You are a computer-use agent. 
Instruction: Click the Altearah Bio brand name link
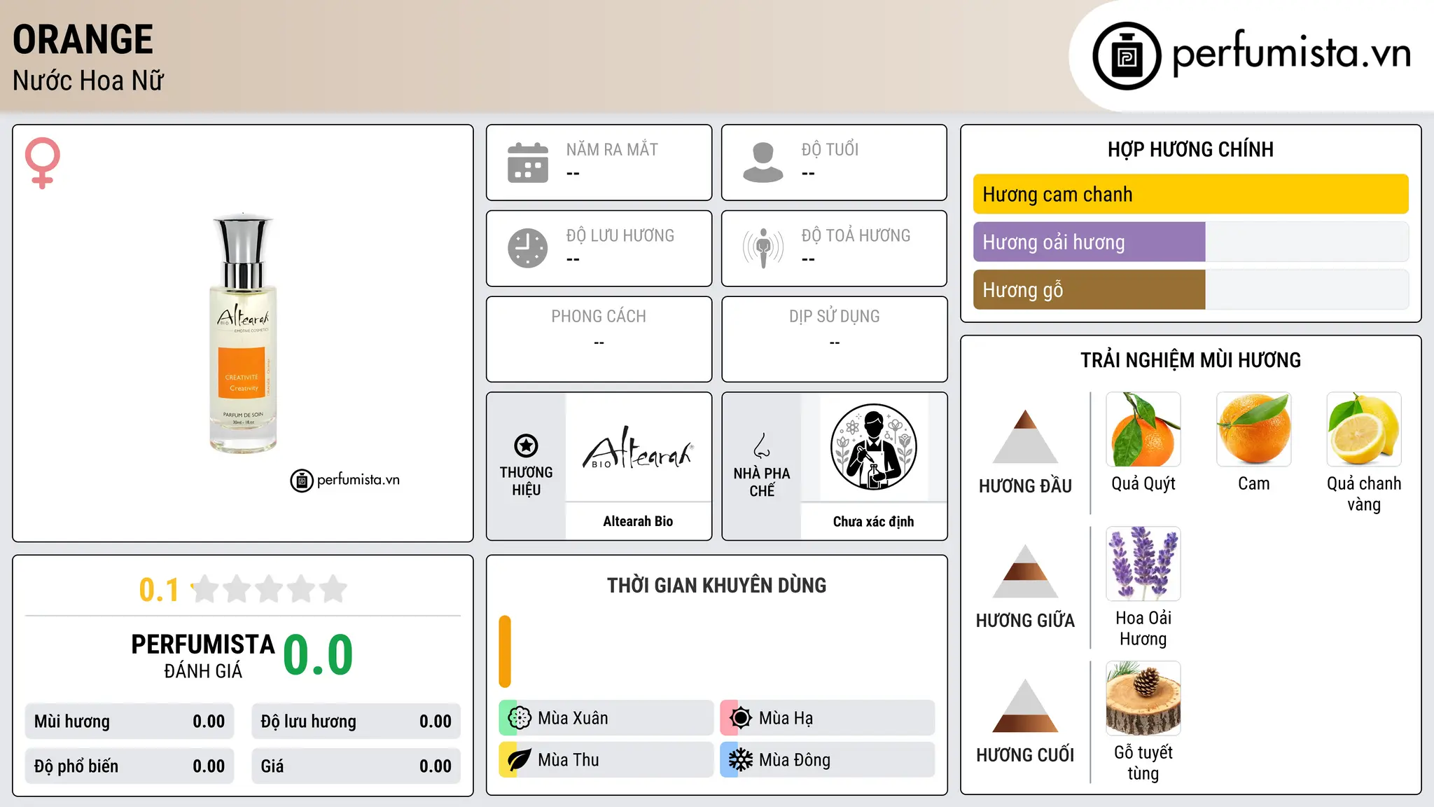coord(638,521)
